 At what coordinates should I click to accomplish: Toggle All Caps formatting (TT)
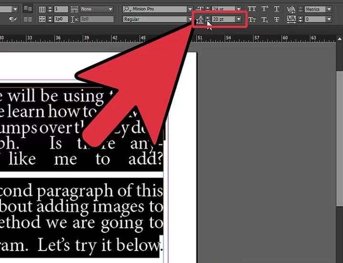pyautogui.click(x=252, y=9)
